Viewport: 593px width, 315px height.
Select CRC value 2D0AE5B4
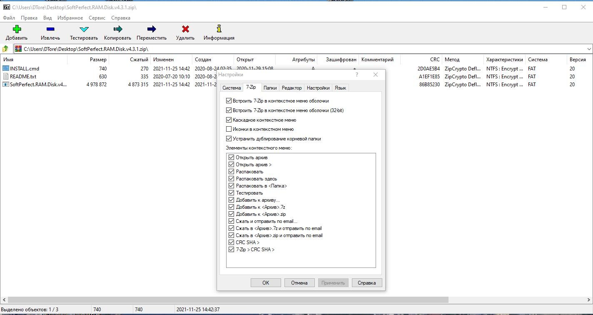pos(429,69)
